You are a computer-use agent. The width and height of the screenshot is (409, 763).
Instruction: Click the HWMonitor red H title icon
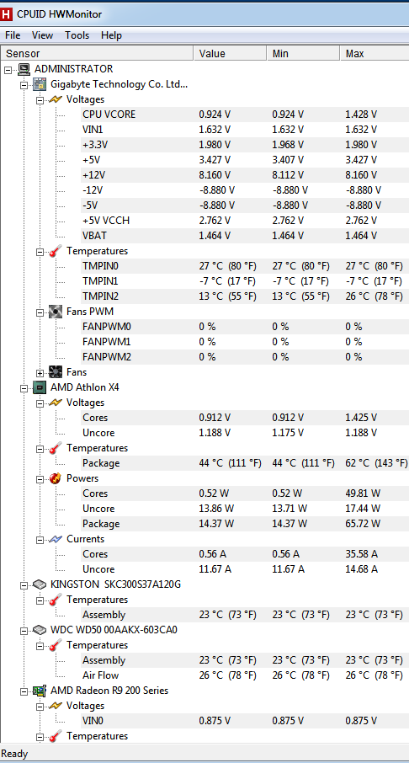tap(7, 14)
